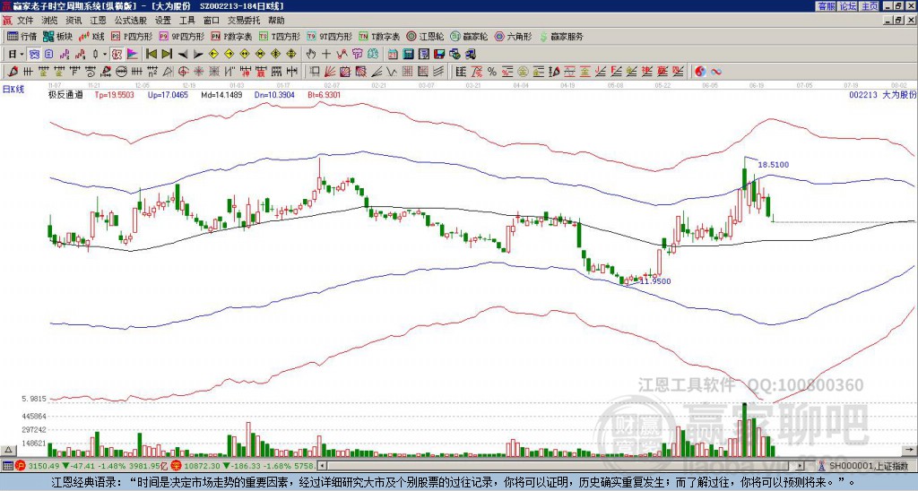The width and height of the screenshot is (918, 491).
Task: Open the 板块 sector view
Action: 57,36
